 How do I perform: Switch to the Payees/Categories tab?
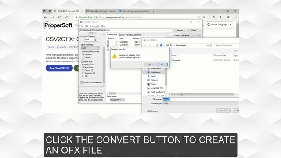pos(133,35)
